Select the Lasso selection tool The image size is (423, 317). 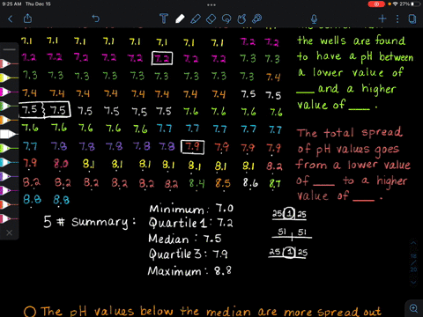(x=226, y=19)
